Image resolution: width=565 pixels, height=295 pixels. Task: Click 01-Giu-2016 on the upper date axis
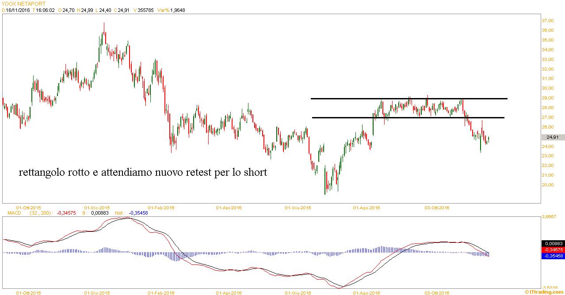pos(298,208)
